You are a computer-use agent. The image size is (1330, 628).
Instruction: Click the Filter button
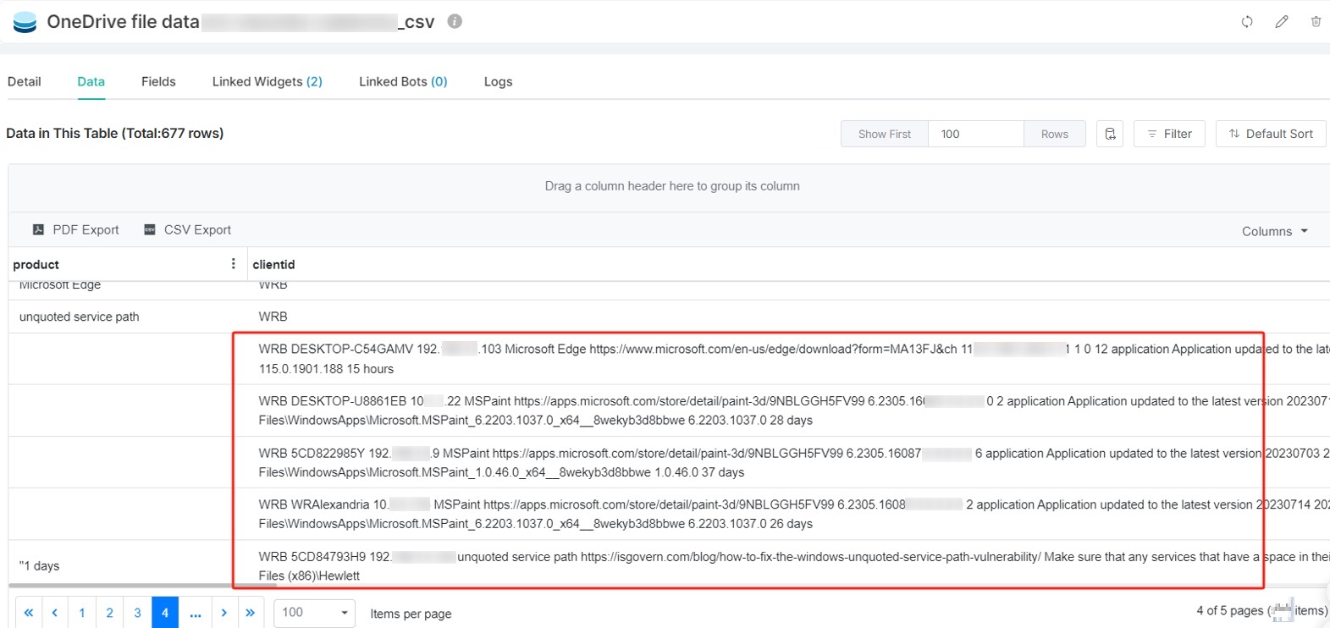(x=1168, y=134)
